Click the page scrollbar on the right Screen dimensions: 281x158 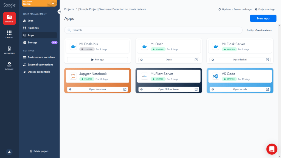pos(279,91)
